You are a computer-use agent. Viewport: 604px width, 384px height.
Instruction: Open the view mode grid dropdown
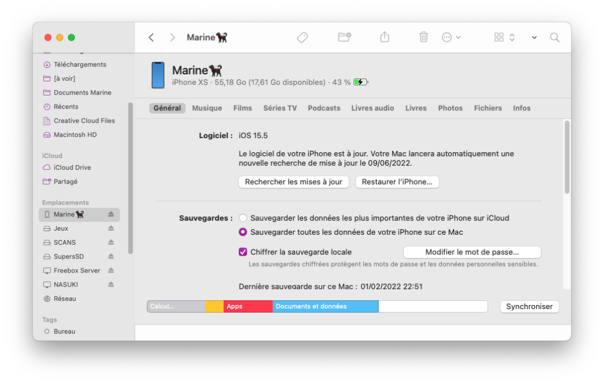click(504, 37)
